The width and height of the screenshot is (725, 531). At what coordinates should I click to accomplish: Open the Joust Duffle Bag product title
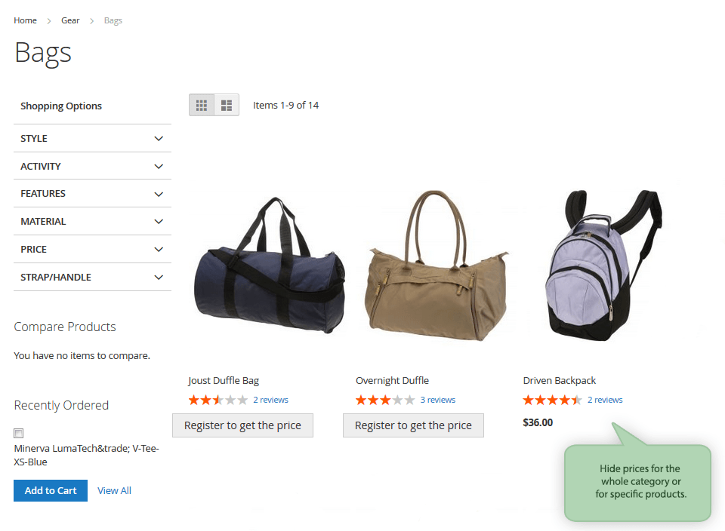[x=224, y=380]
